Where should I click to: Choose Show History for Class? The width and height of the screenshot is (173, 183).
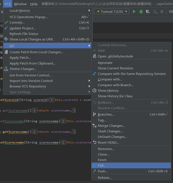point(131,96)
